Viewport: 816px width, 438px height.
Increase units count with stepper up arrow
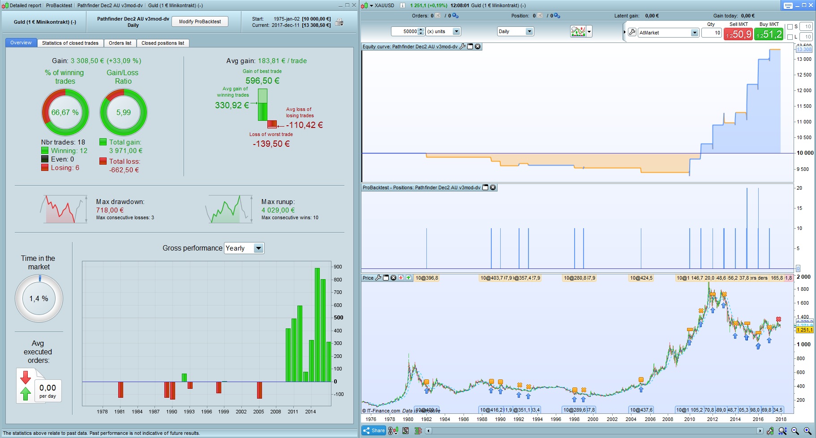[421, 30]
